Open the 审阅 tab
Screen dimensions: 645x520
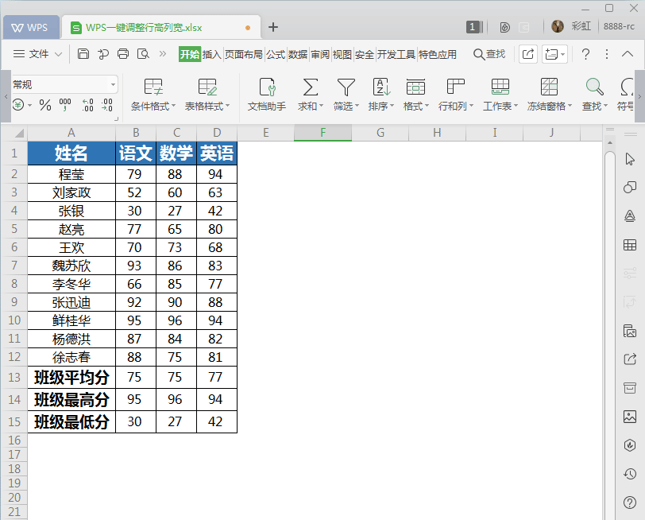pos(320,54)
